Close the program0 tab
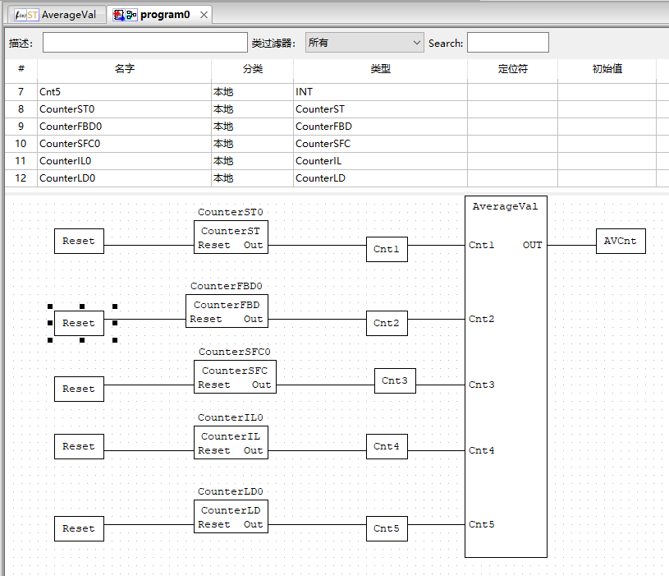The width and height of the screenshot is (669, 576). click(204, 14)
